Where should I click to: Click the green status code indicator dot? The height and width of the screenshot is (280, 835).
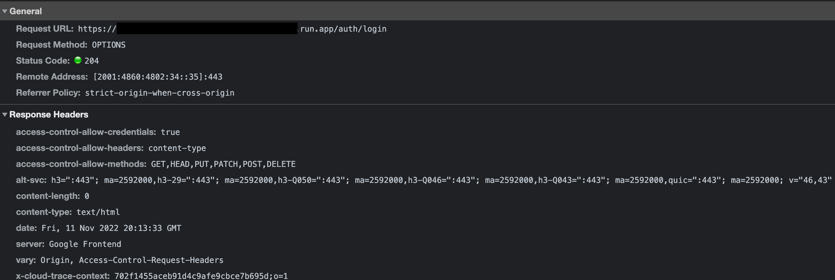click(x=78, y=60)
